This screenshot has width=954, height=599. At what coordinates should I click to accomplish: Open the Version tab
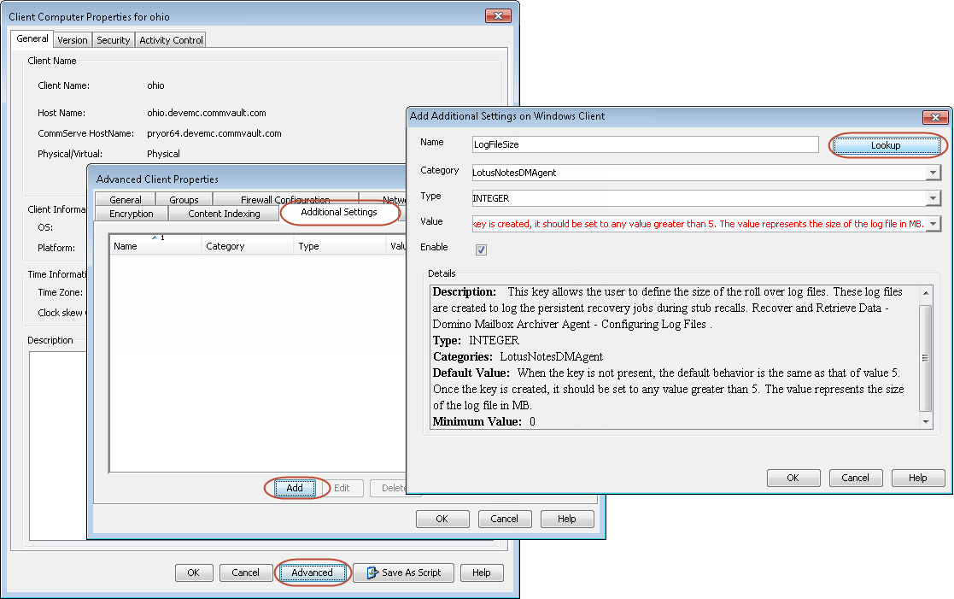(x=73, y=40)
